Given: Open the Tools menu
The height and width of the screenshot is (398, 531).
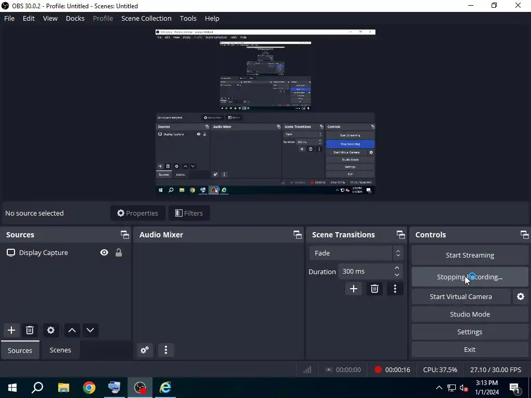Looking at the screenshot, I should (x=188, y=18).
